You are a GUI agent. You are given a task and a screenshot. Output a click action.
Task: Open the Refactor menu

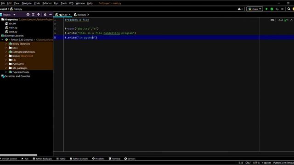tap(47, 3)
